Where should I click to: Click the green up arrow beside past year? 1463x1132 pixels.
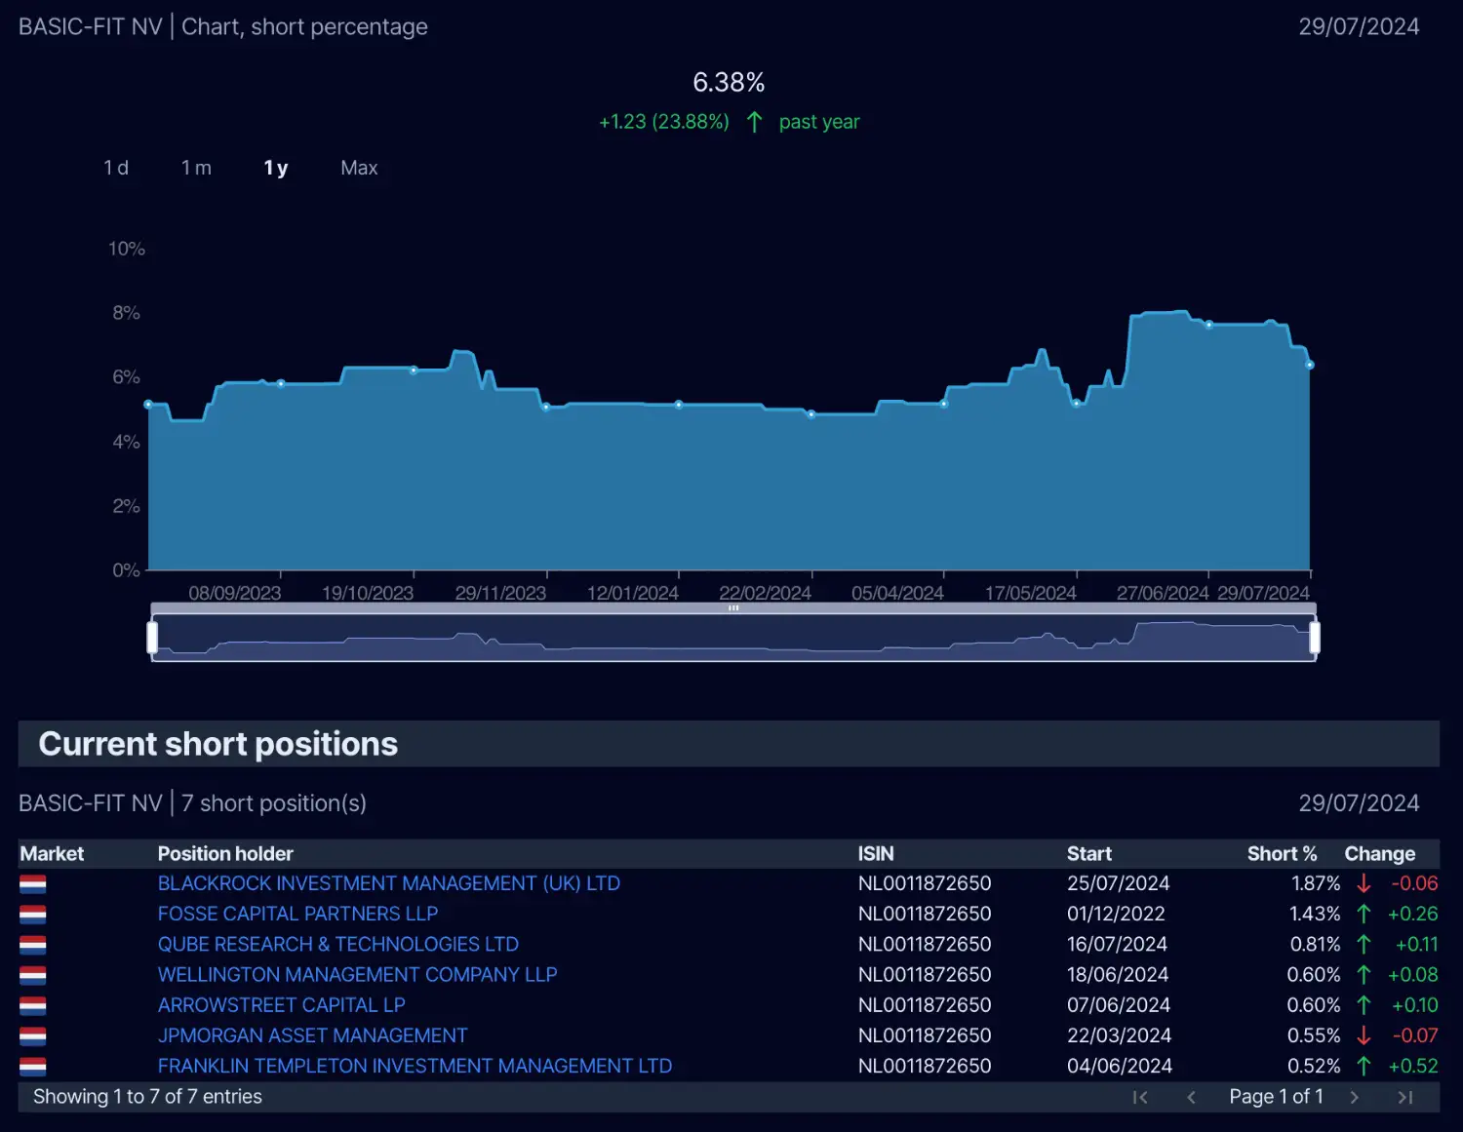754,122
